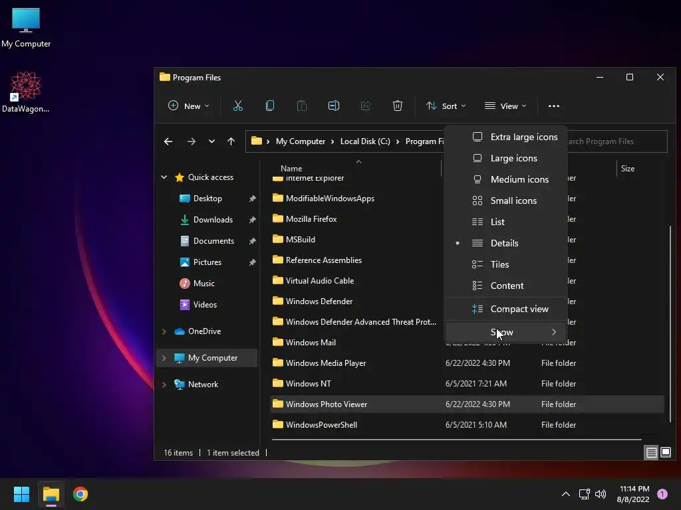Switch to large thumbnails view icon in status bar
Image resolution: width=681 pixels, height=510 pixels.
pos(665,453)
